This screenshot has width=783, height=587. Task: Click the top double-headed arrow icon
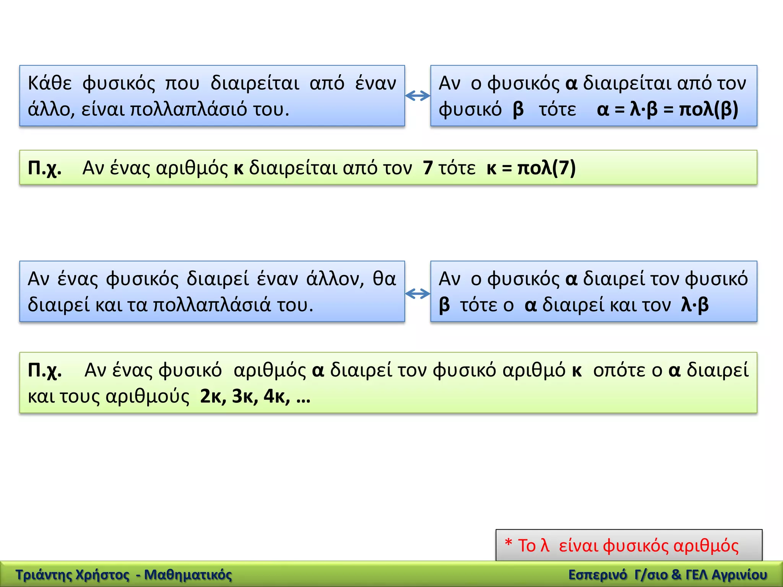417,96
